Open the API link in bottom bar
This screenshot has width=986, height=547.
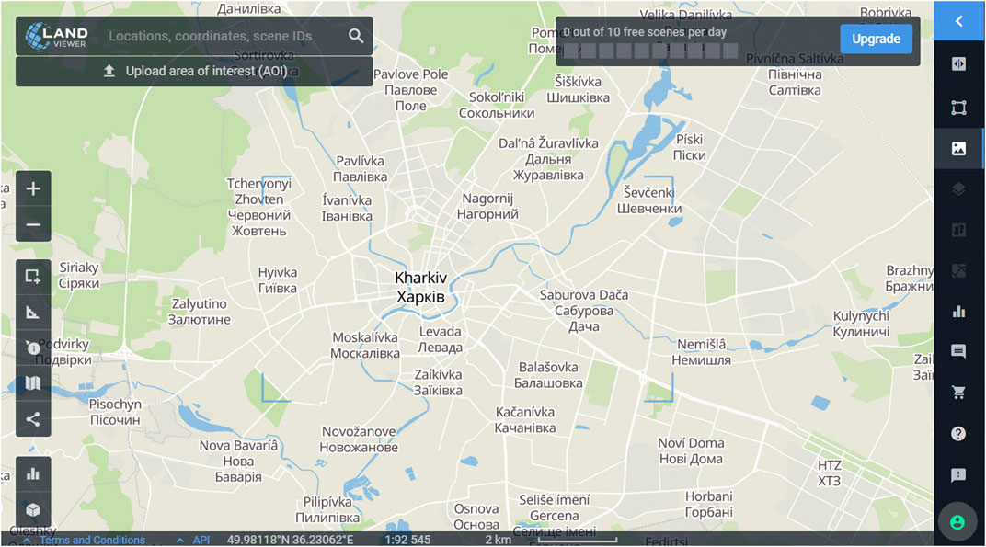tap(201, 540)
